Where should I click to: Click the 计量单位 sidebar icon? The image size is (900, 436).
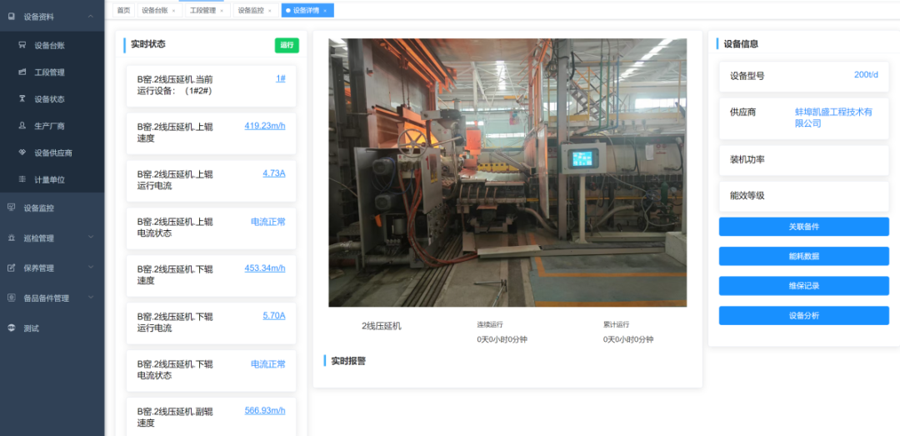(x=22, y=179)
